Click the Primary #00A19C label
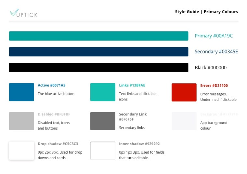This screenshot has width=247, height=174. [214, 36]
